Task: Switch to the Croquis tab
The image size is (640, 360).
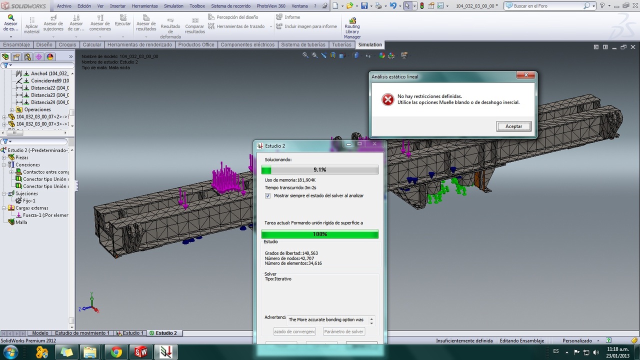Action: [67, 44]
